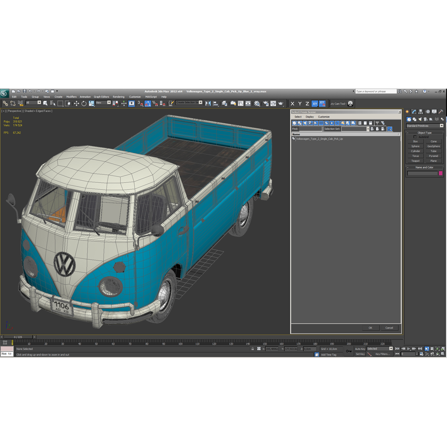
Task: Click the Find input field
Action: 310,129
